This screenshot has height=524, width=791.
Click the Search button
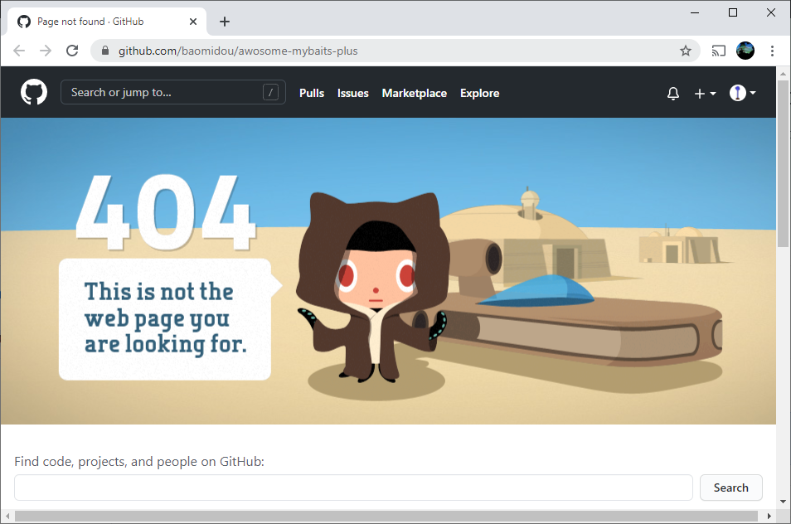(730, 488)
